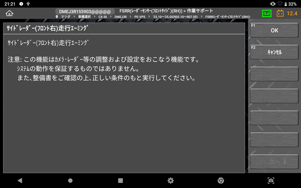Tap the home icon in the header
Viewport: 301px width, 188px height.
tap(9, 14)
